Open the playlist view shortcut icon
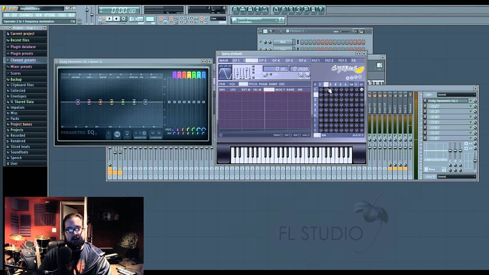Image resolution: width=489 pixels, height=275 pixels. pos(235,10)
